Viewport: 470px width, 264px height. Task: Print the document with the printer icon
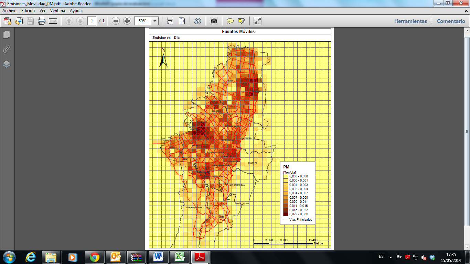[x=42, y=21]
